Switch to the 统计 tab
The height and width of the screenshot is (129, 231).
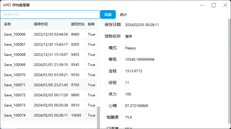123,15
